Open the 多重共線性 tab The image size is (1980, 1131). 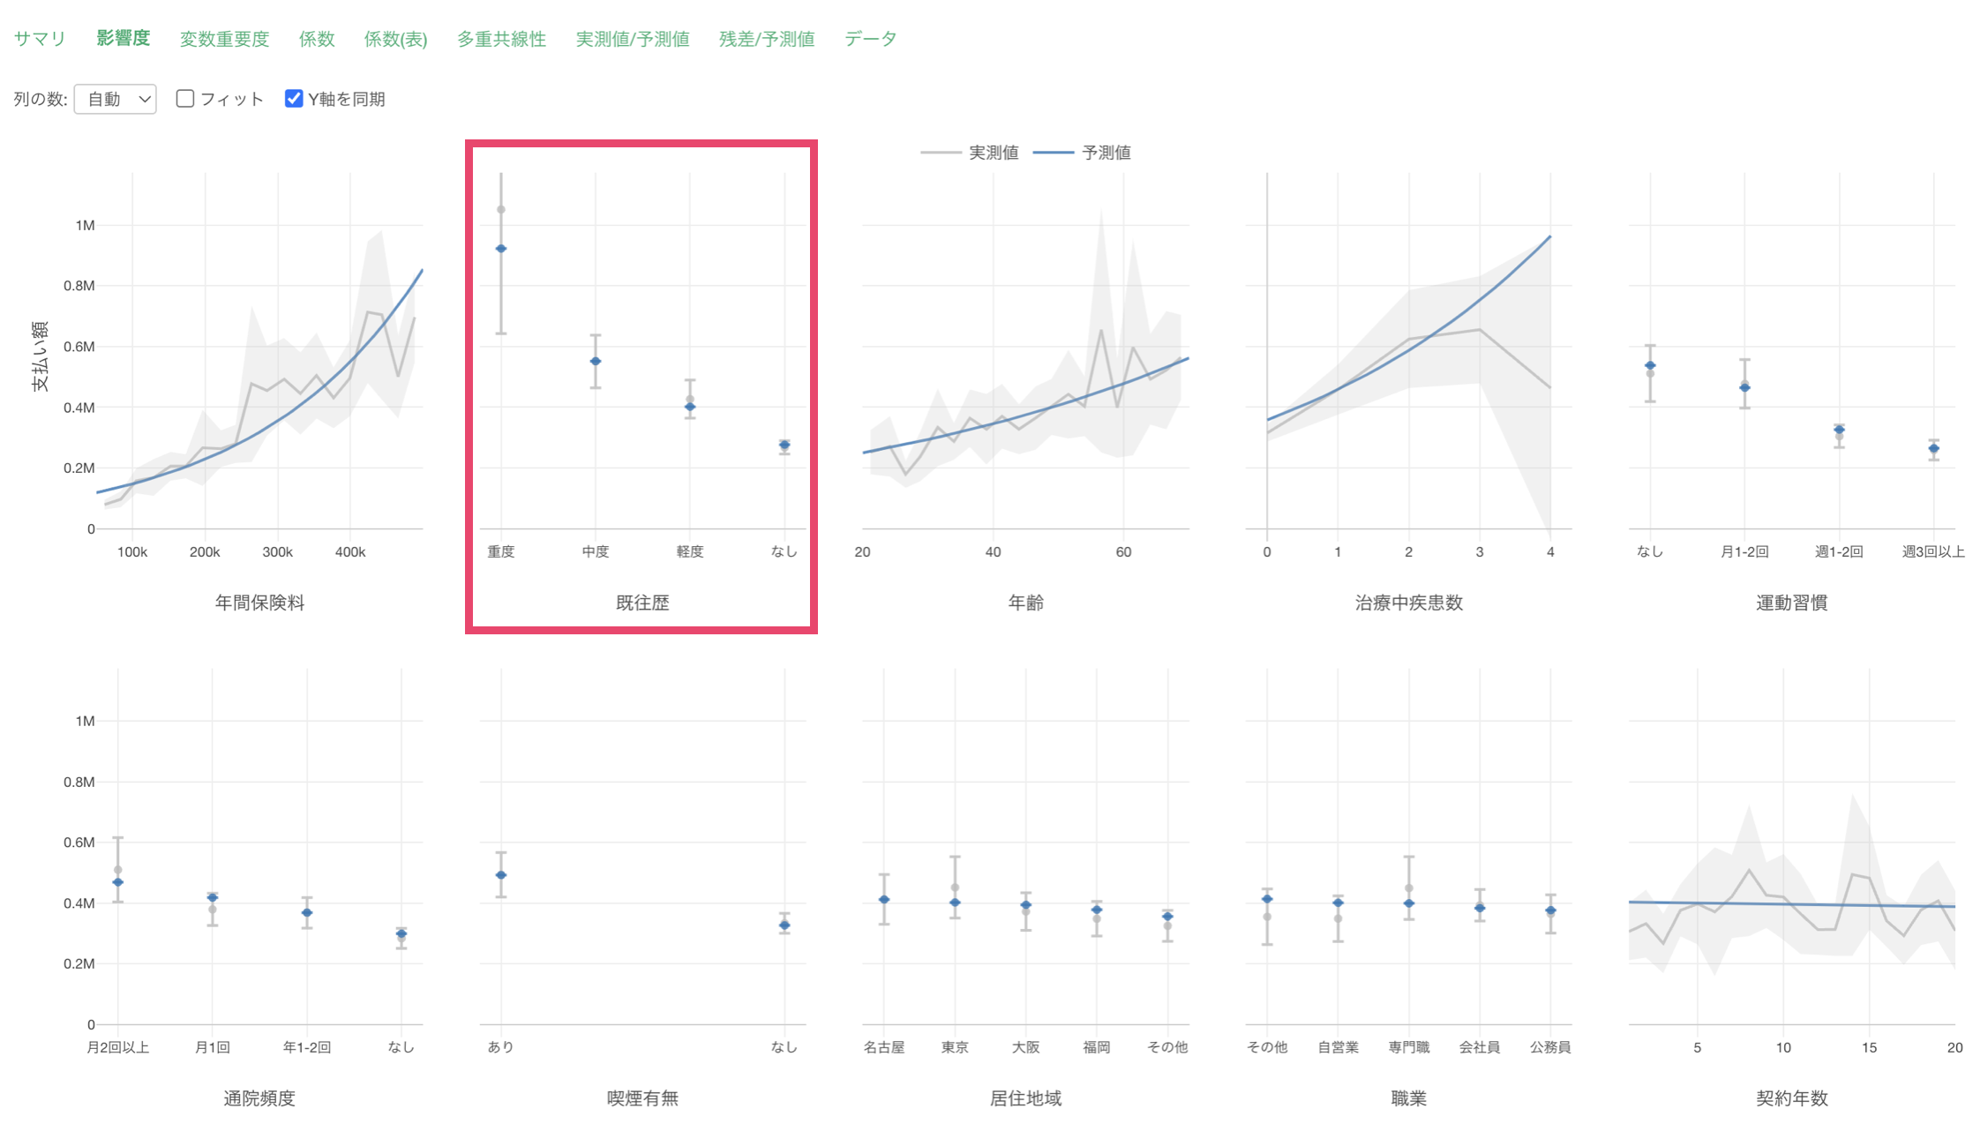[x=501, y=39]
